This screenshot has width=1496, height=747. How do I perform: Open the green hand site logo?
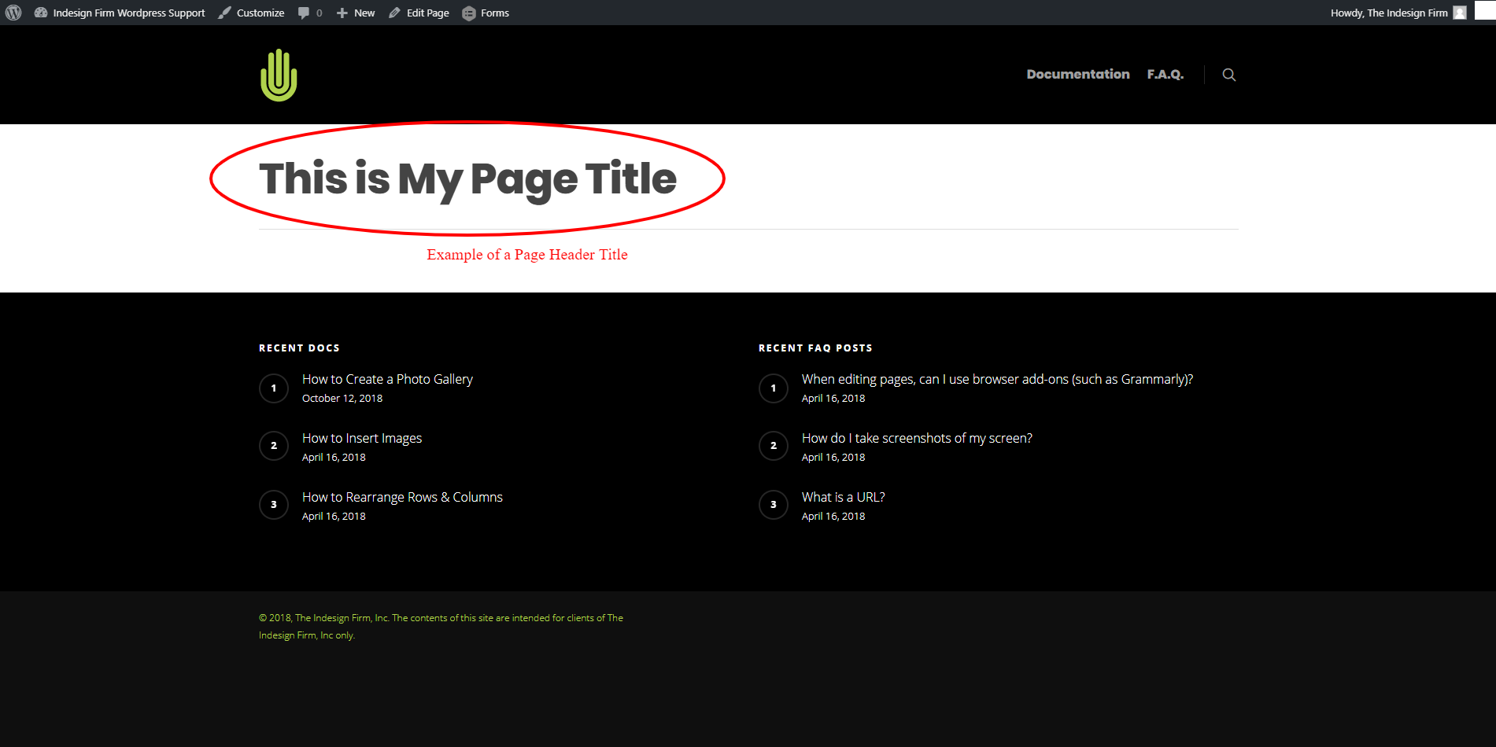click(279, 75)
